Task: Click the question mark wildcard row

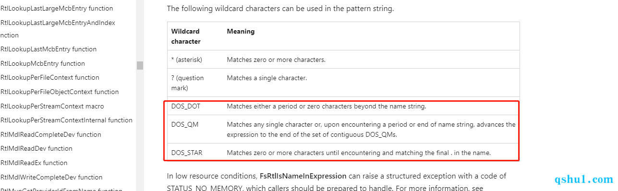Action: coord(343,83)
